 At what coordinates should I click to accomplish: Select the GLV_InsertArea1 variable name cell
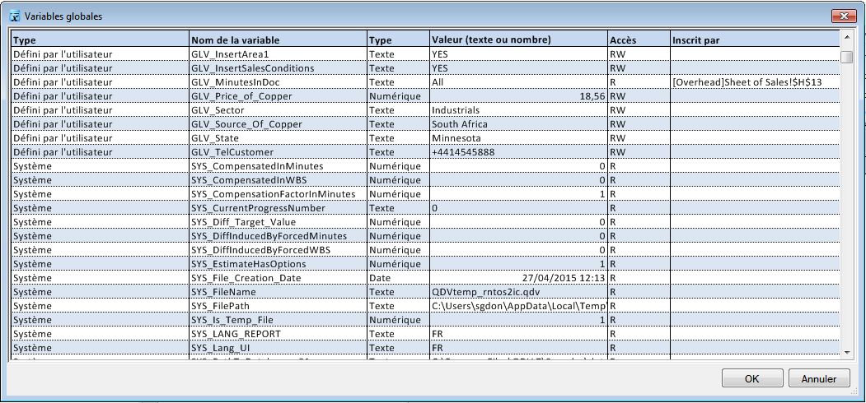tap(279, 54)
